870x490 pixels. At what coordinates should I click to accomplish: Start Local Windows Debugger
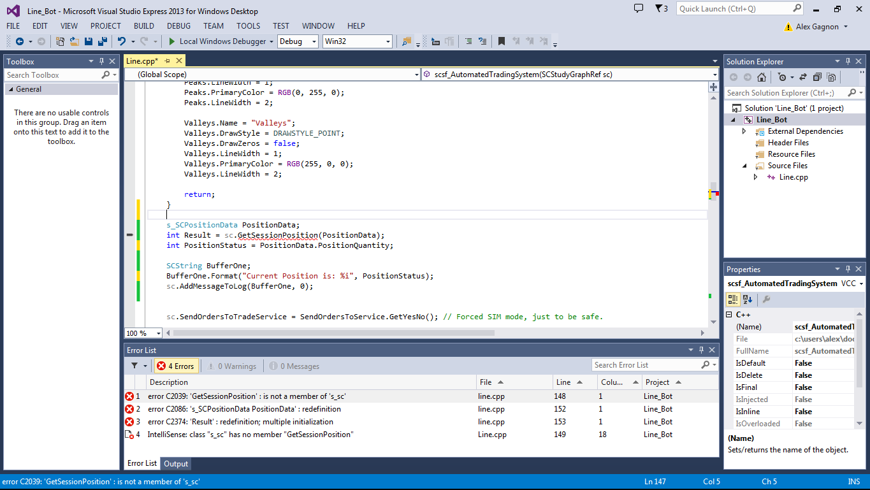coord(217,41)
